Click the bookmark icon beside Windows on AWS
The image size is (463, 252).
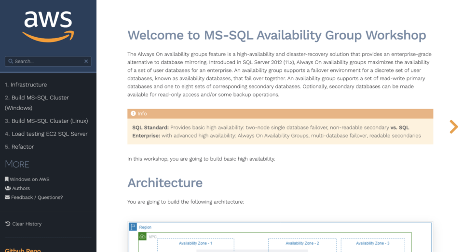click(7, 179)
